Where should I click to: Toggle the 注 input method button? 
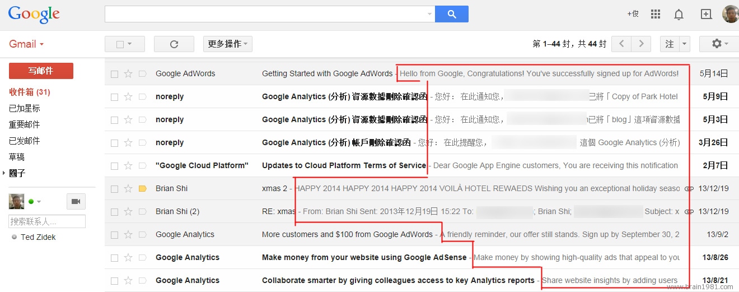[670, 44]
